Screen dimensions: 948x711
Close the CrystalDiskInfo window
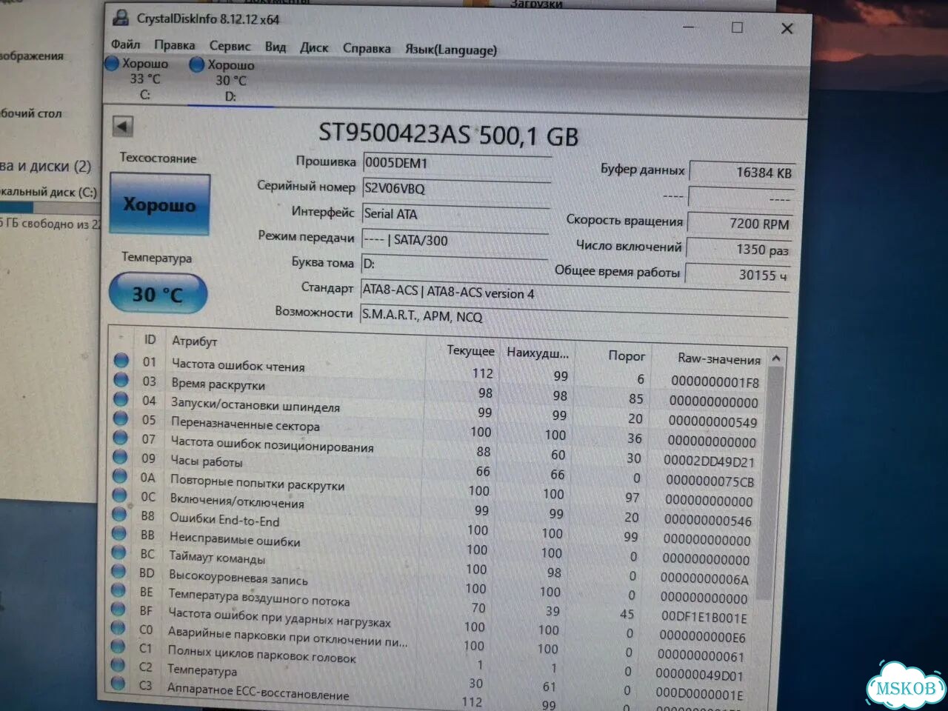tap(787, 28)
